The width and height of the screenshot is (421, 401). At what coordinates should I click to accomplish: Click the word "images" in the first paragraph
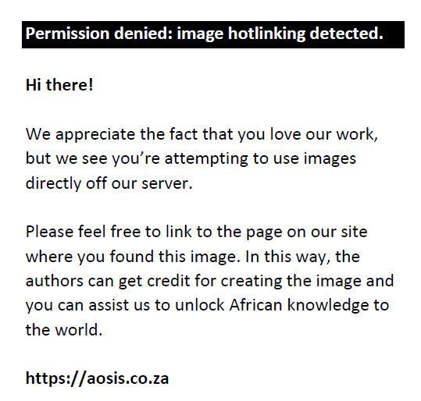pos(330,159)
